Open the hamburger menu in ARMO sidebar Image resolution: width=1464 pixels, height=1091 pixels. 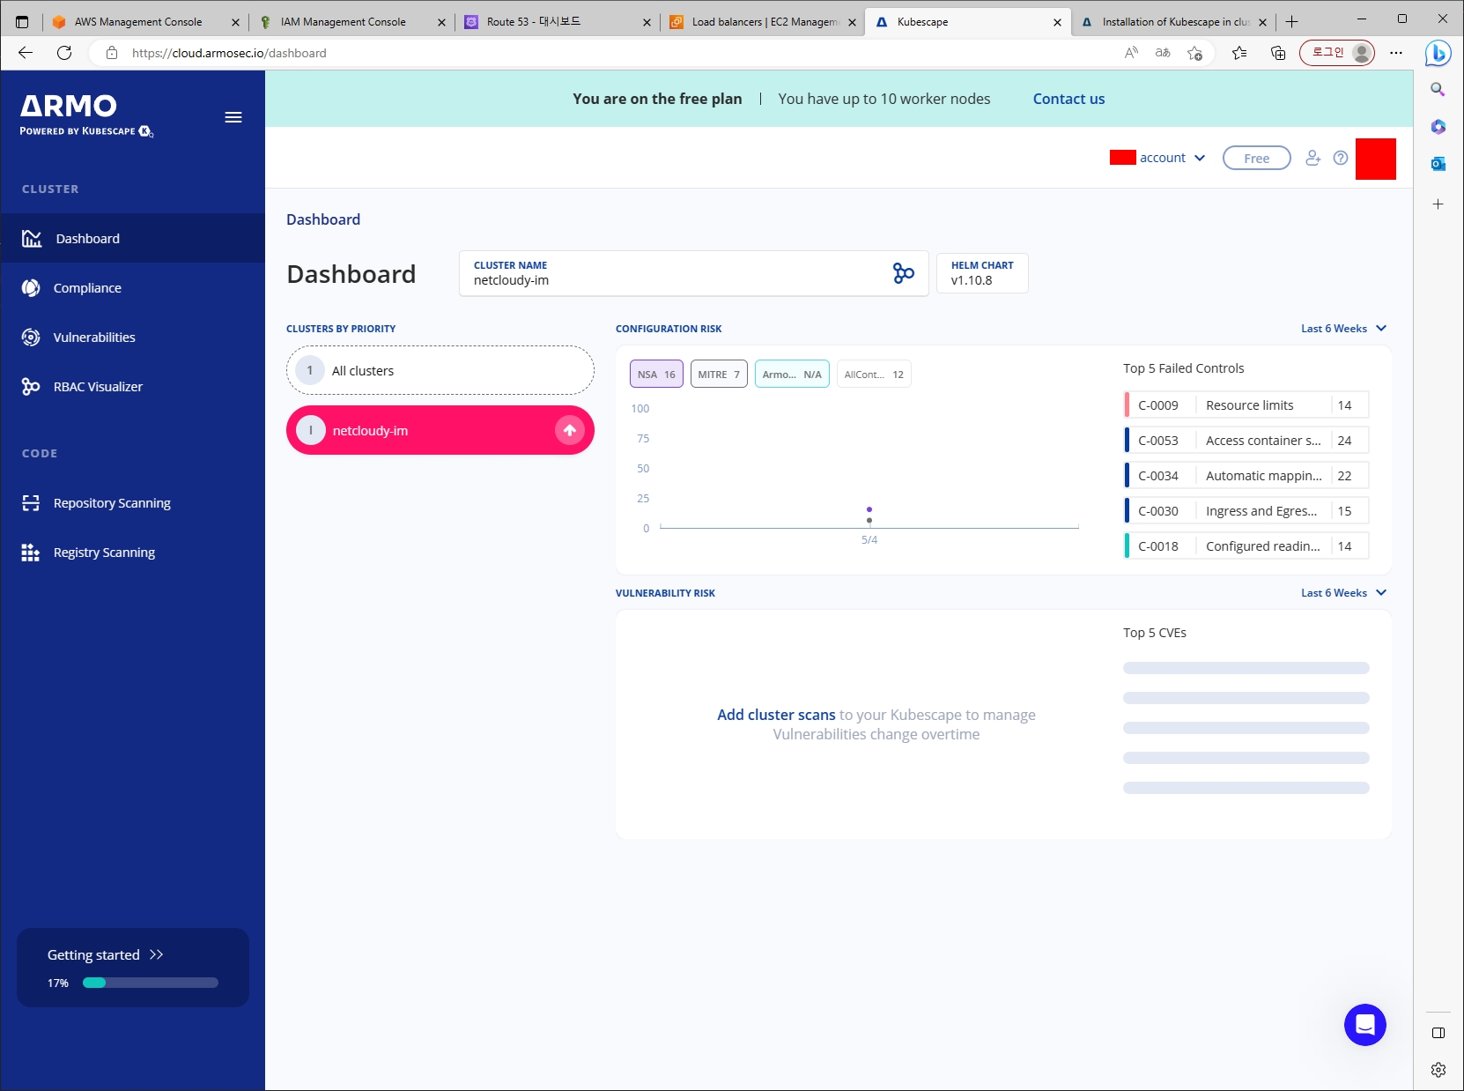click(233, 117)
